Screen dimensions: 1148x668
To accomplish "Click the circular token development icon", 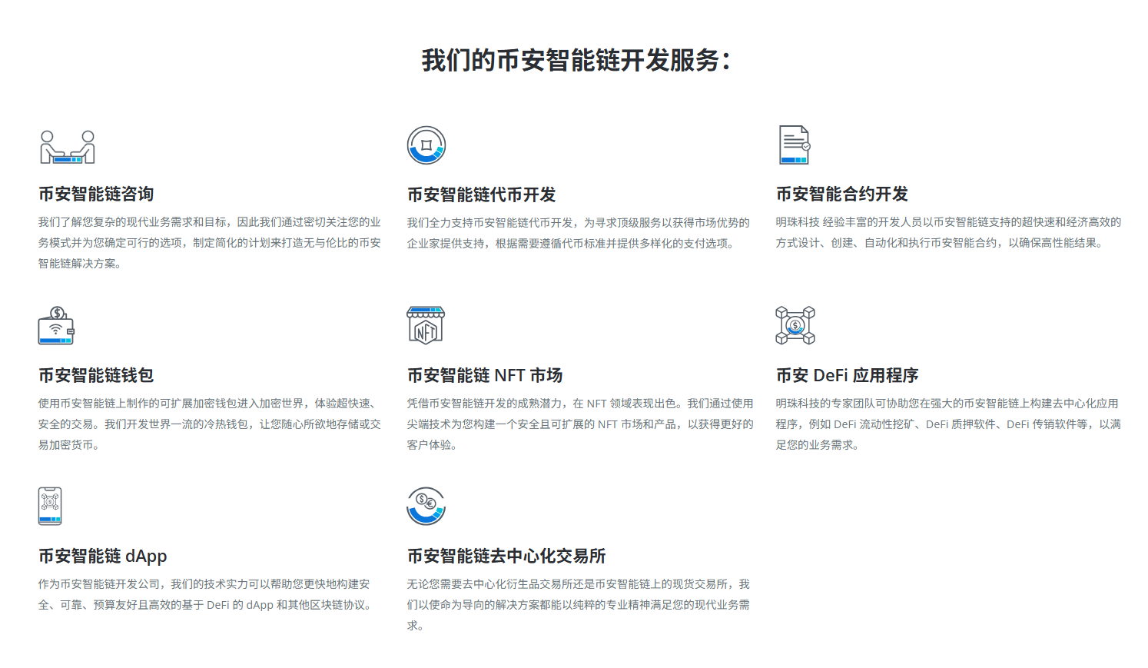I will 426,145.
